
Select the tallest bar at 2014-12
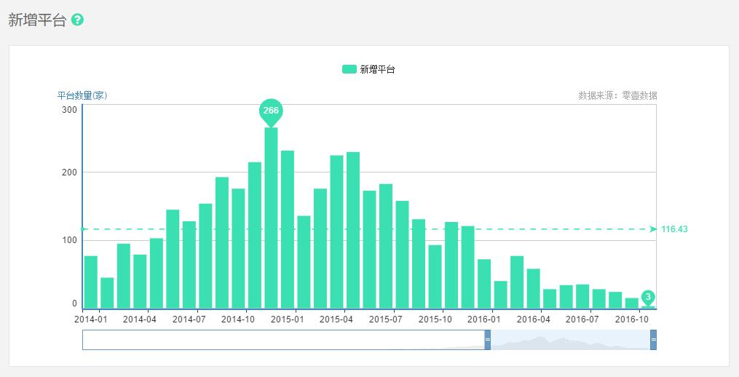click(x=271, y=218)
